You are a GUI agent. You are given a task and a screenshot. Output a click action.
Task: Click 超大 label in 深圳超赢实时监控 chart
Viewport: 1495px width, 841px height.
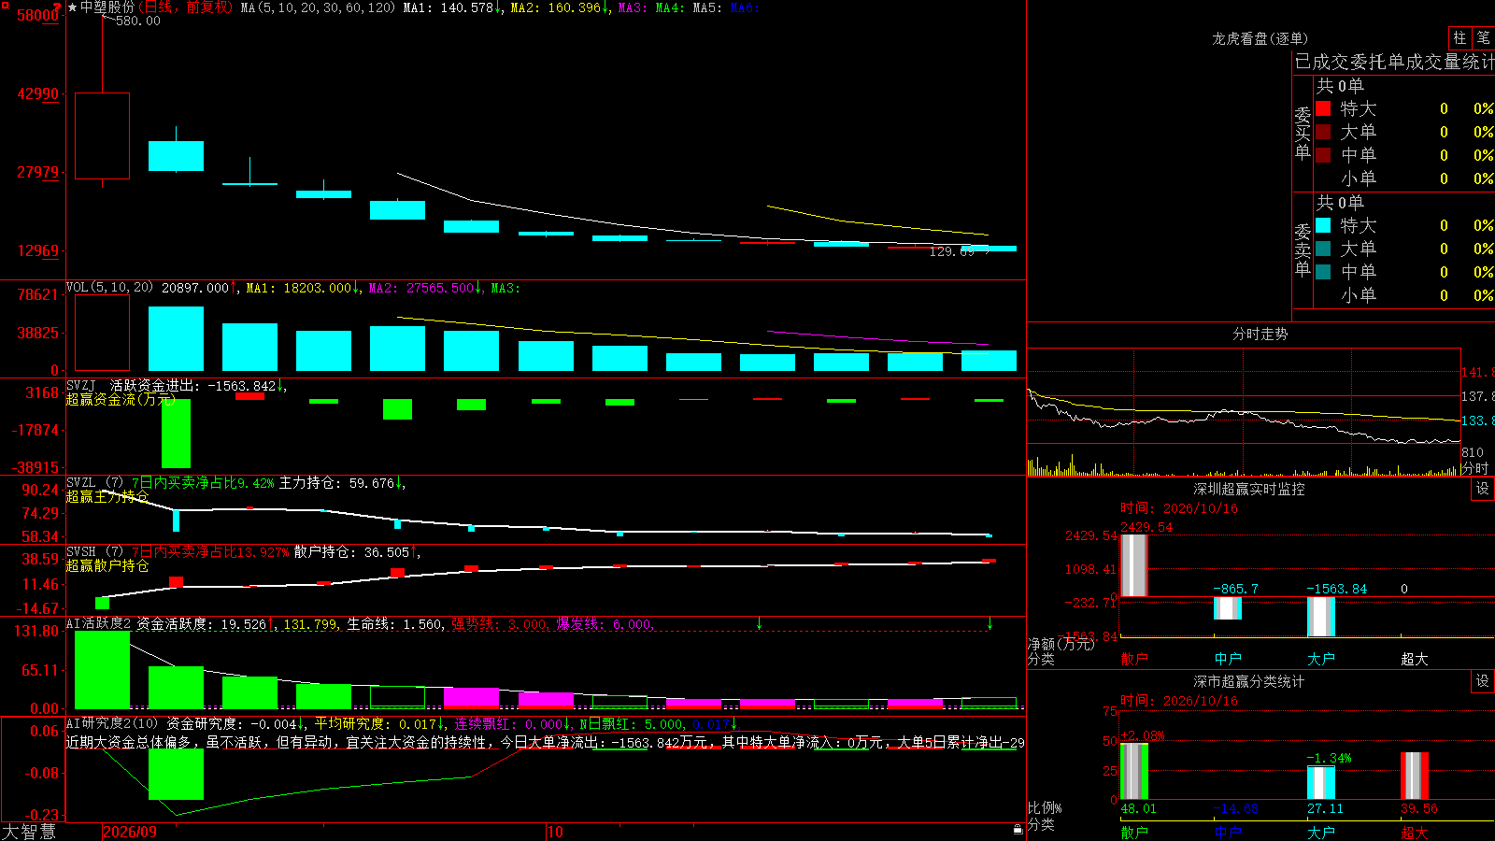coord(1415,659)
